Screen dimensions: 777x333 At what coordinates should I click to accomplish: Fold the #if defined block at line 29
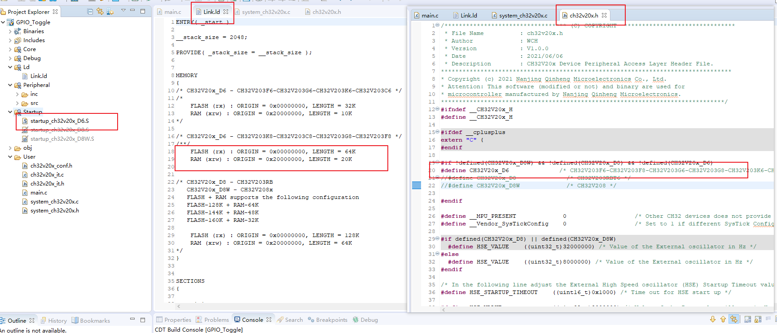click(438, 238)
